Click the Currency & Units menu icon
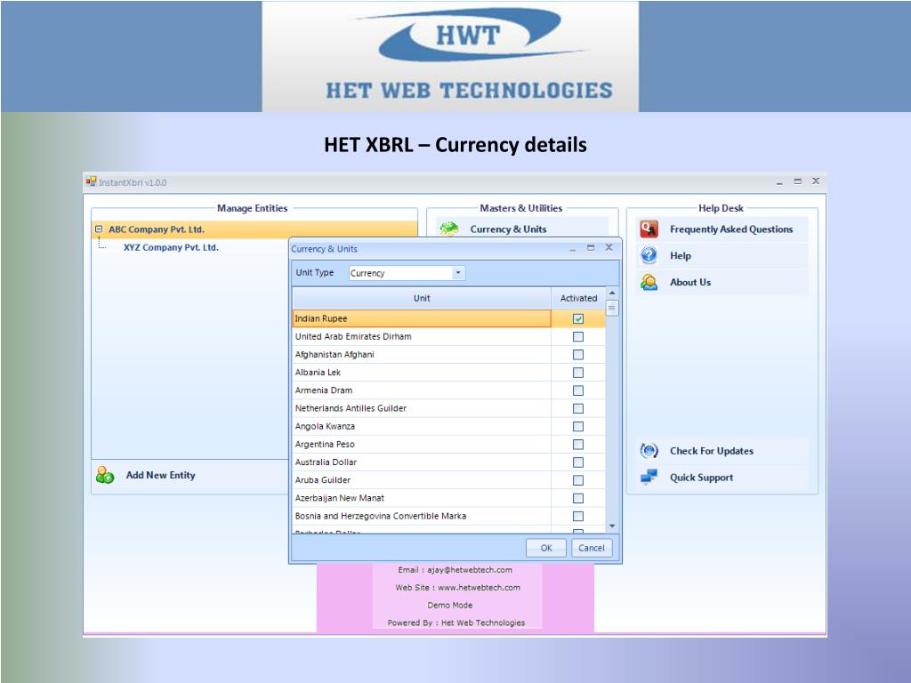 [x=448, y=229]
